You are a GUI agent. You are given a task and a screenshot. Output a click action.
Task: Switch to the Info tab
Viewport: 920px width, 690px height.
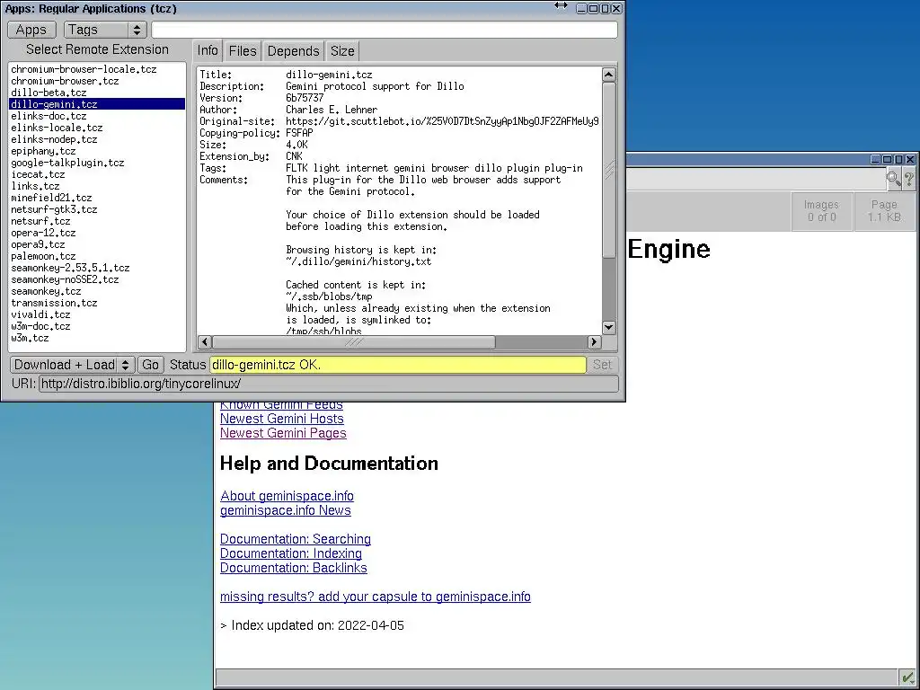[208, 50]
